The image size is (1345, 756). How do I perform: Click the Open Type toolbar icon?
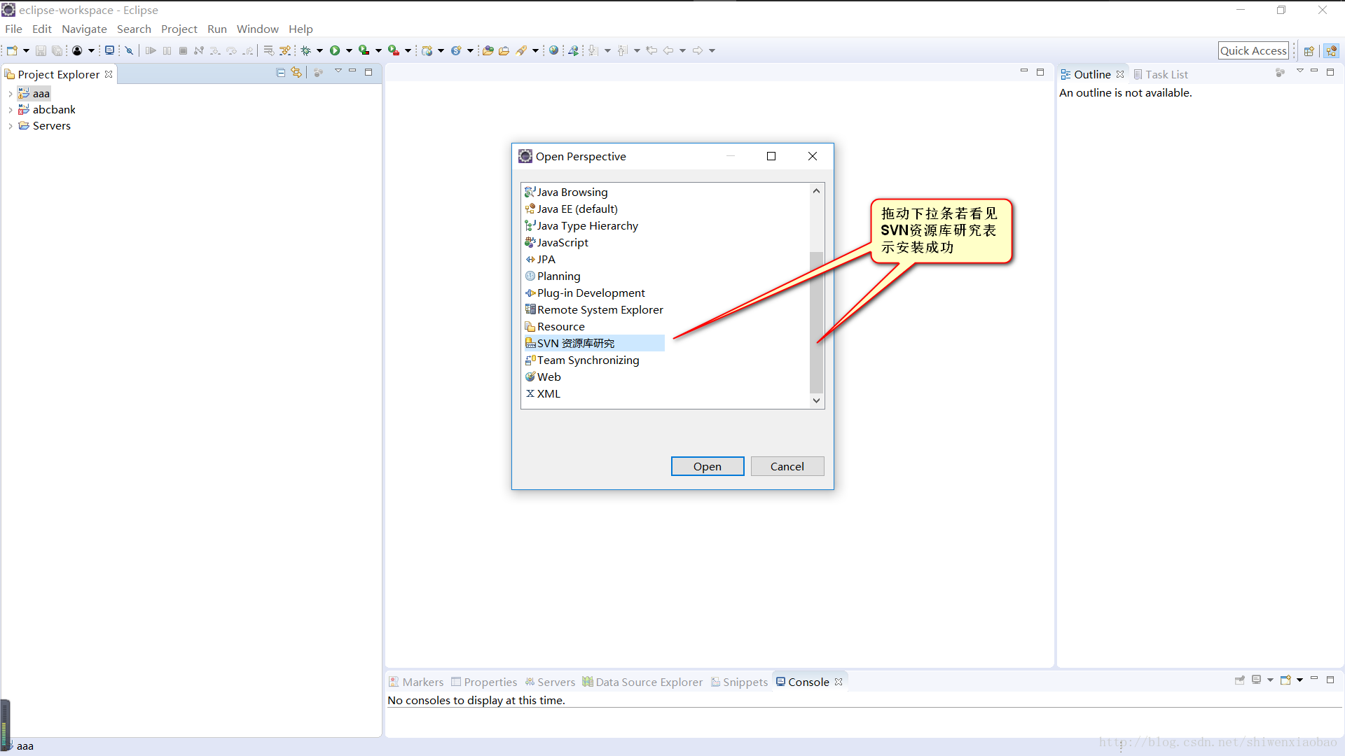[488, 50]
